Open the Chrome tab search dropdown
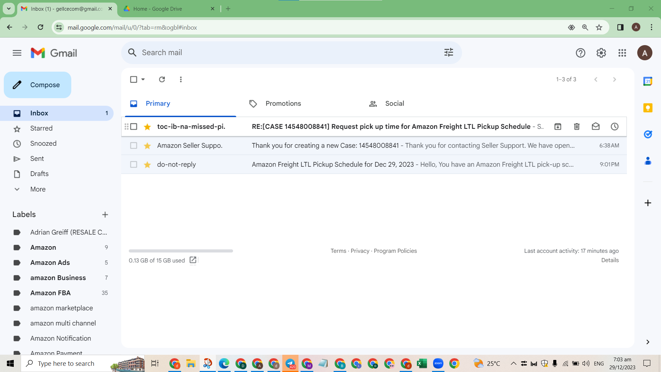The height and width of the screenshot is (372, 661). coord(9,9)
